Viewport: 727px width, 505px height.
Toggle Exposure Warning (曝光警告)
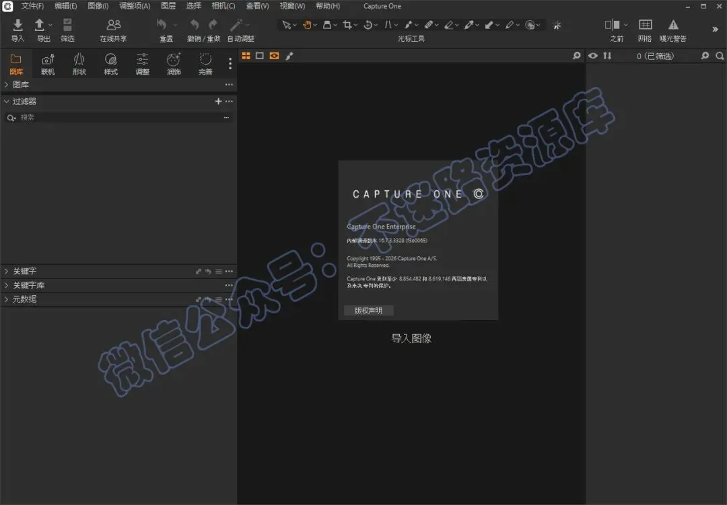coord(673,25)
